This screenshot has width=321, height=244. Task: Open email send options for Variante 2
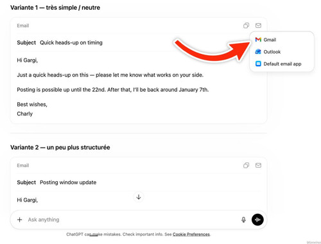click(258, 165)
